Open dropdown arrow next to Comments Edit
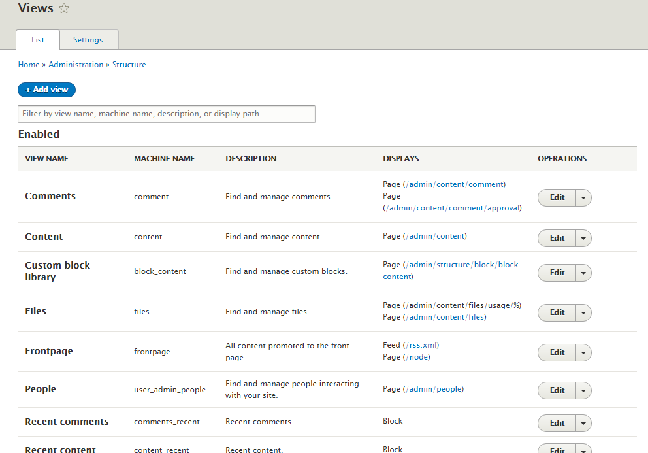 point(583,198)
